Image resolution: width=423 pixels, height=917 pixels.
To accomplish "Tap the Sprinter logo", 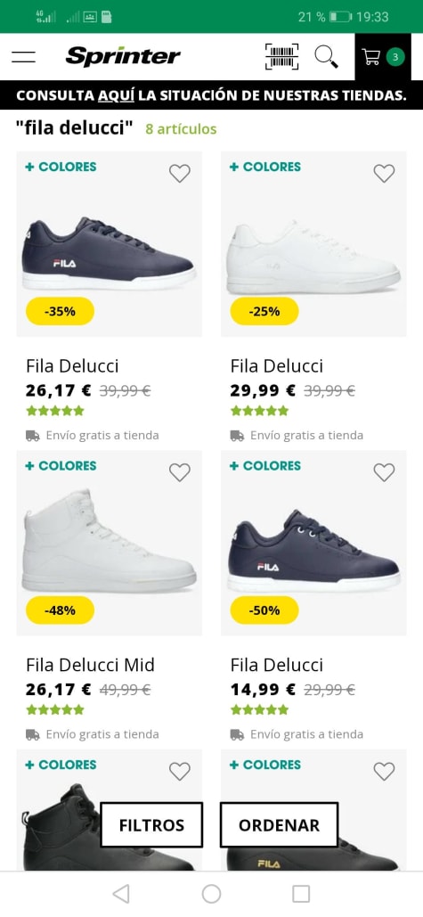I will point(123,57).
